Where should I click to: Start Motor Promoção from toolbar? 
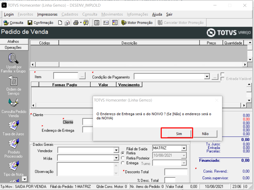tap(137, 23)
